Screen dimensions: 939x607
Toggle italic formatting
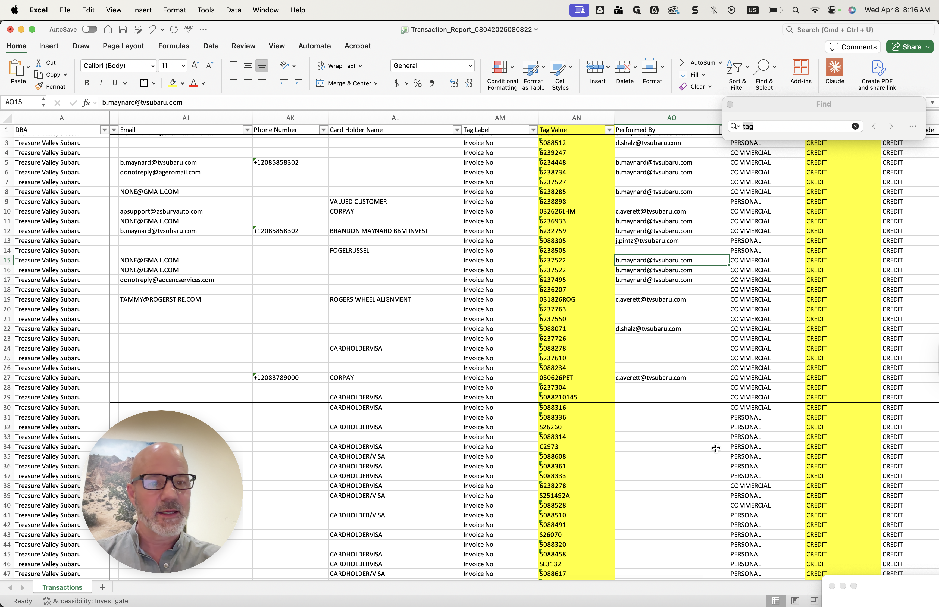(x=101, y=83)
